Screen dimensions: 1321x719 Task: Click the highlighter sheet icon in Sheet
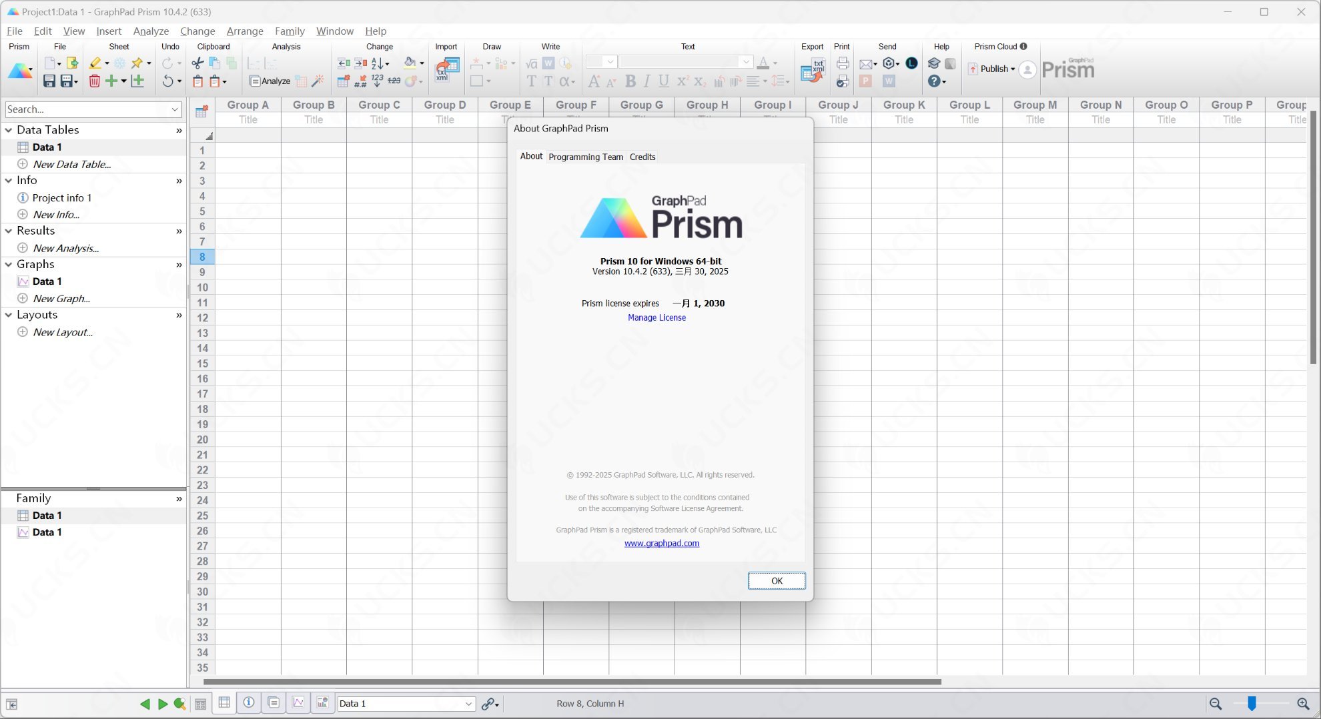tap(95, 63)
